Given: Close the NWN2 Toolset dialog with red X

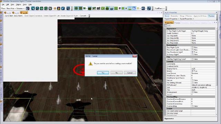Looking at the screenshot, I should (135, 56).
